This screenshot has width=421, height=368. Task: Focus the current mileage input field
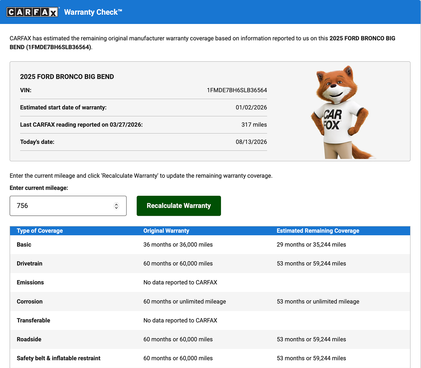tap(68, 206)
